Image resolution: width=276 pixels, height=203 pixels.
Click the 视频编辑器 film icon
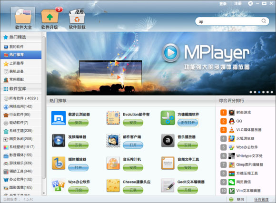(59, 140)
